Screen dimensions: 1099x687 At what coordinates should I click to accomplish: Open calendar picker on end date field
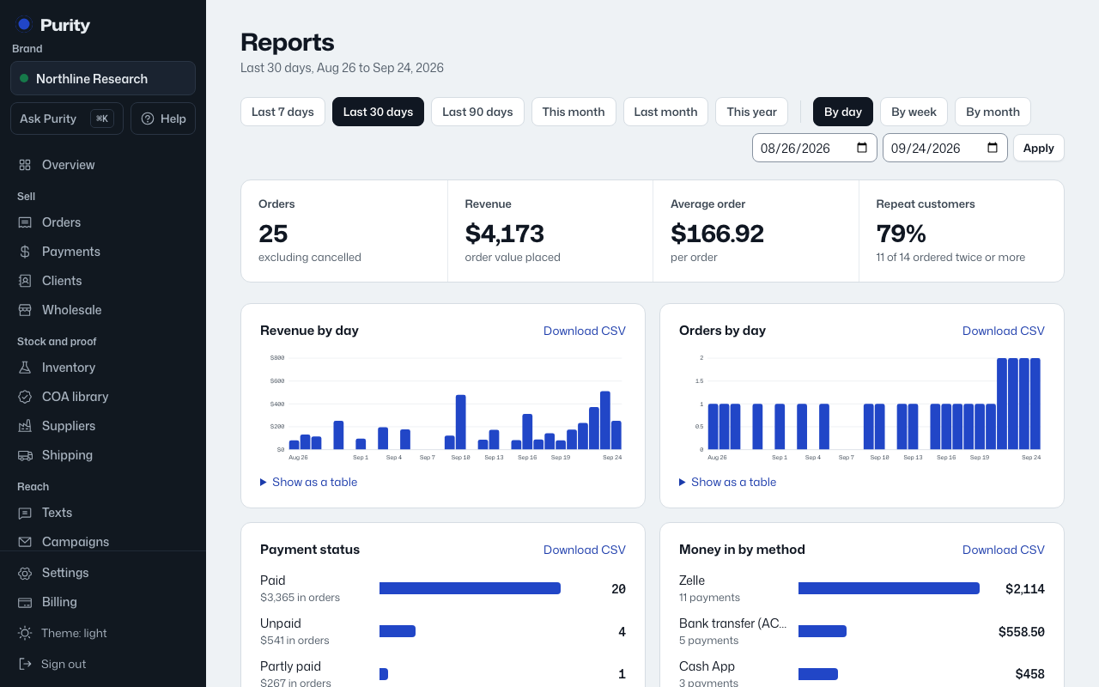click(993, 148)
